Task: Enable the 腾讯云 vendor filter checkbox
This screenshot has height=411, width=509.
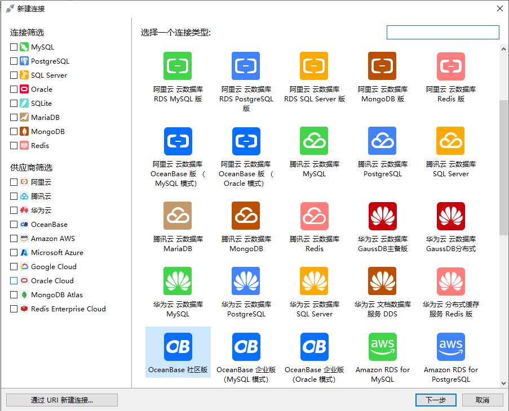Action: 14,196
